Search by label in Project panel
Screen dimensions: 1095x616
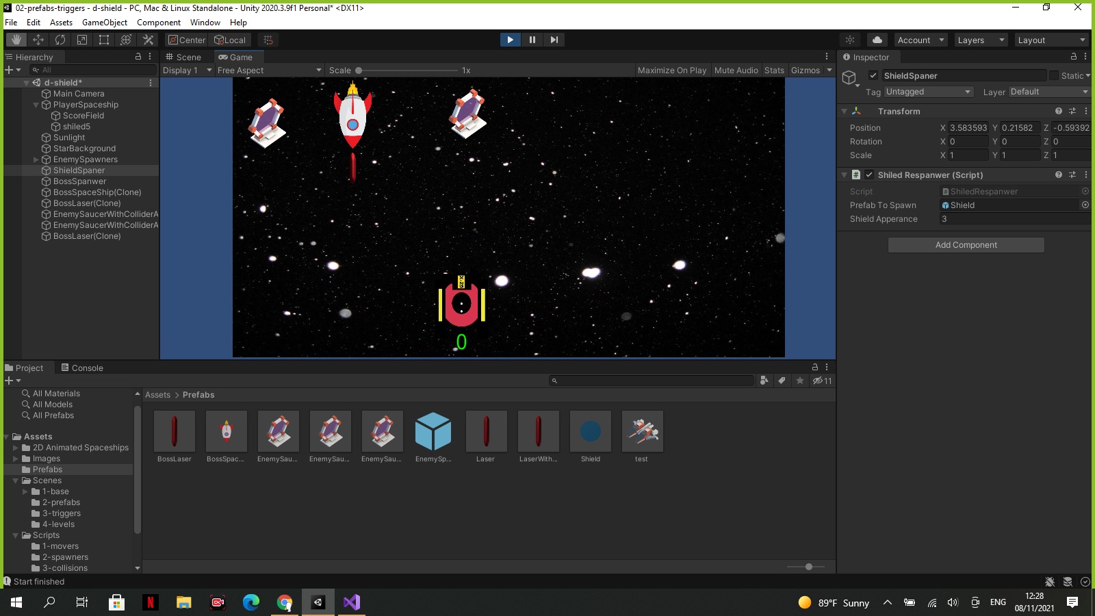click(x=782, y=381)
